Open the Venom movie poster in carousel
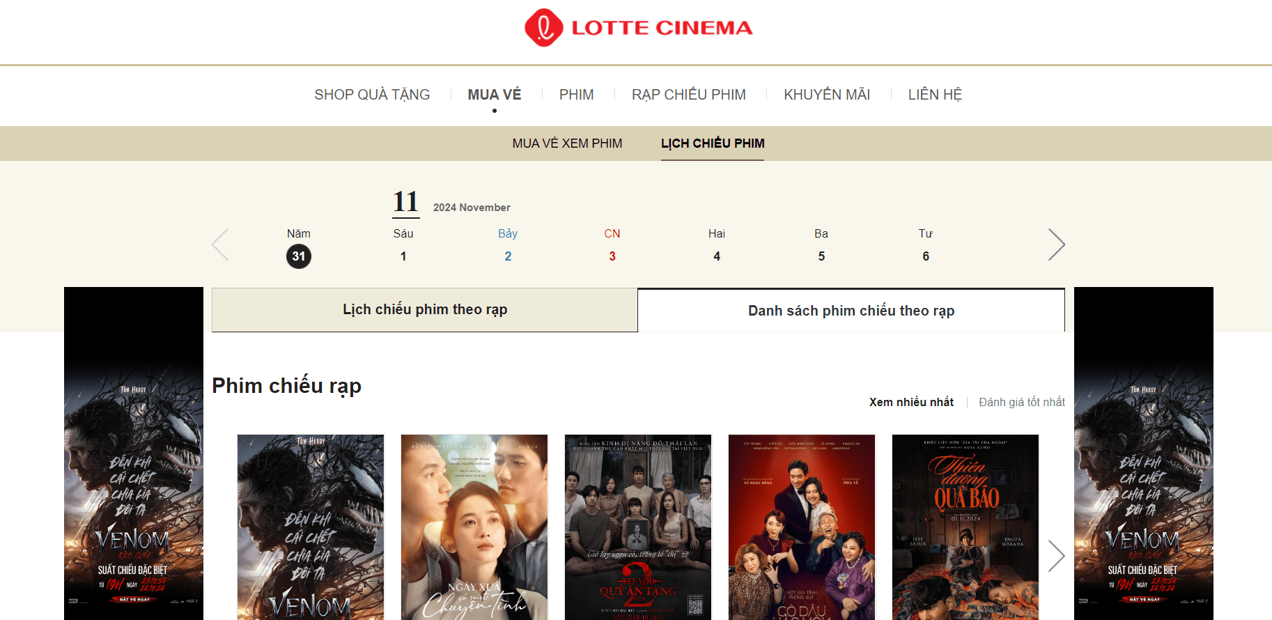Image resolution: width=1272 pixels, height=620 pixels. tap(311, 527)
